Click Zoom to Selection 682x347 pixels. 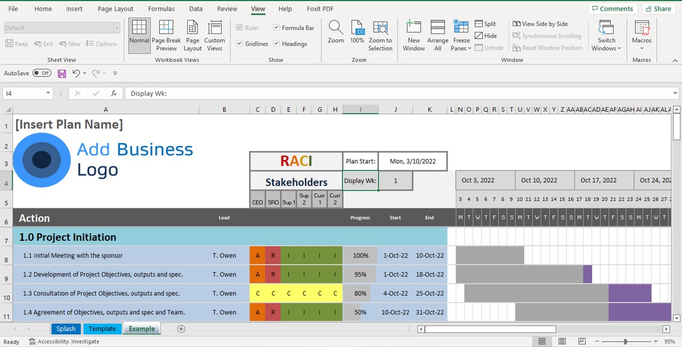pos(380,36)
